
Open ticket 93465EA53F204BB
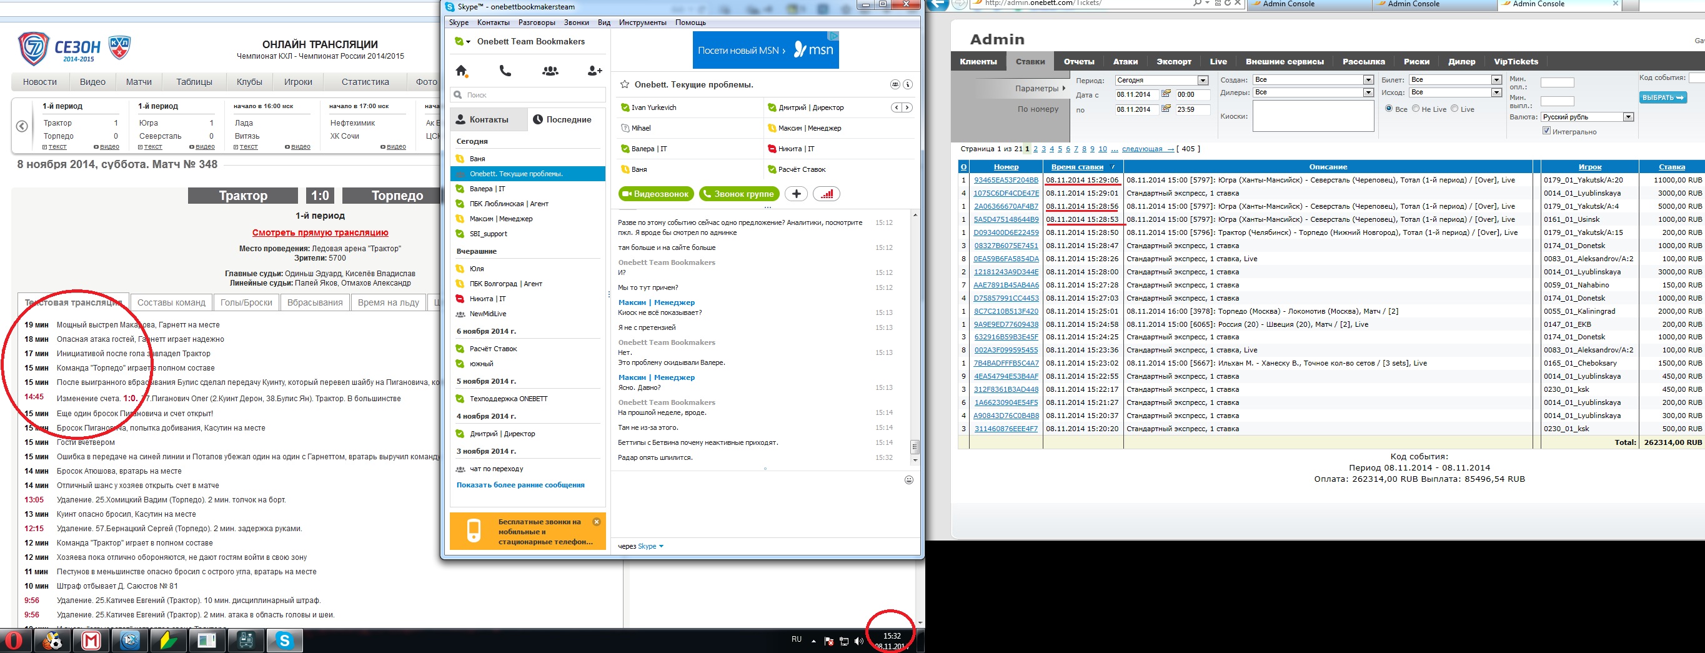click(x=1006, y=180)
